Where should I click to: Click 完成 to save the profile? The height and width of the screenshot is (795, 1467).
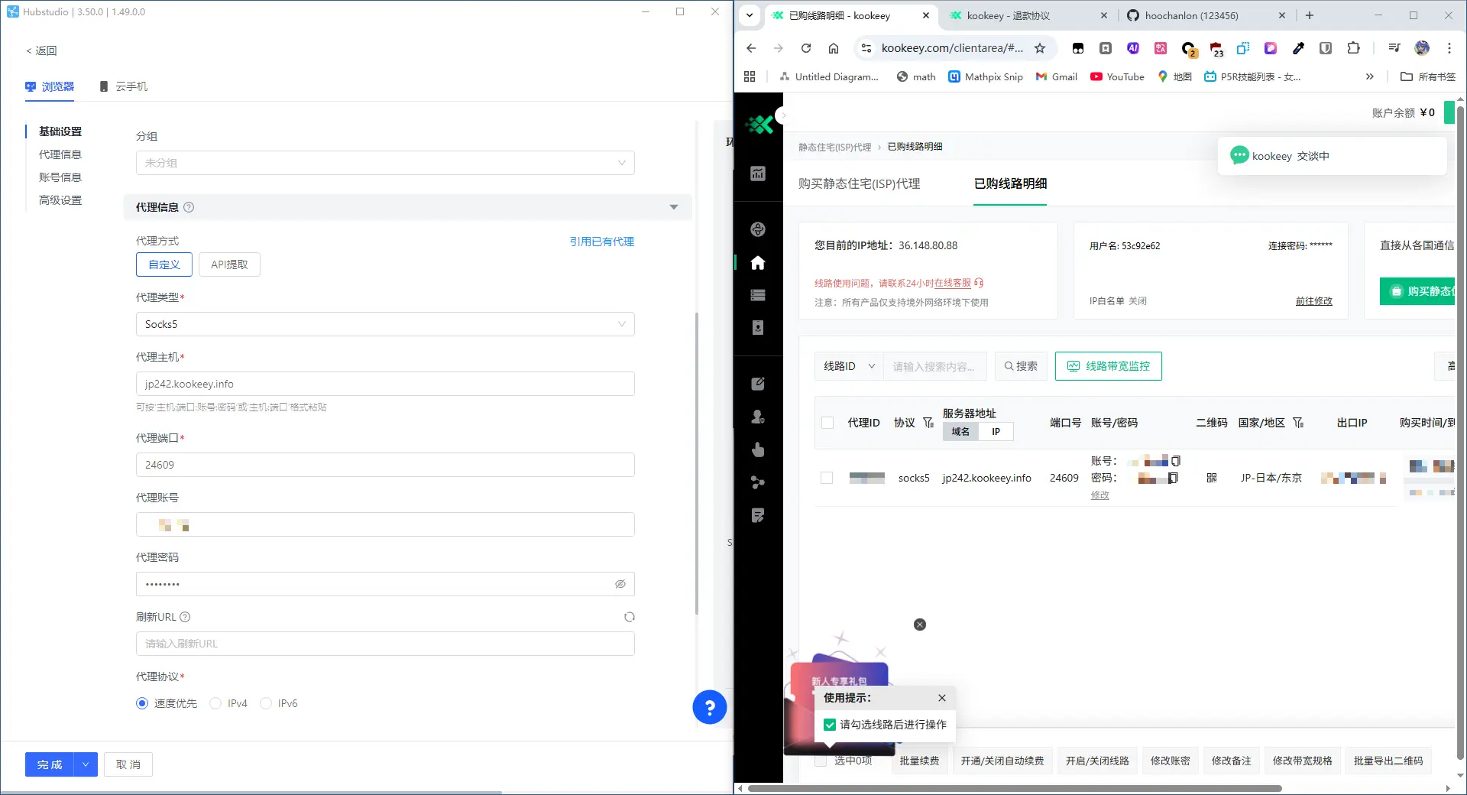50,764
